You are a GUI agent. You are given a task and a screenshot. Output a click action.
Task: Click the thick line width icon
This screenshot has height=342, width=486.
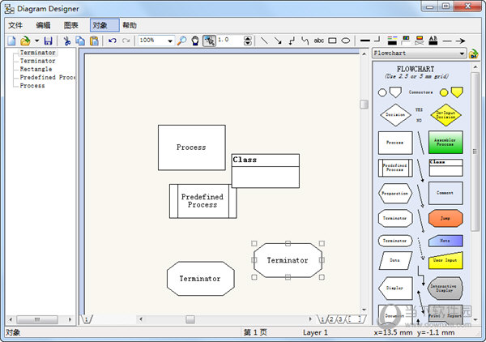click(365, 41)
